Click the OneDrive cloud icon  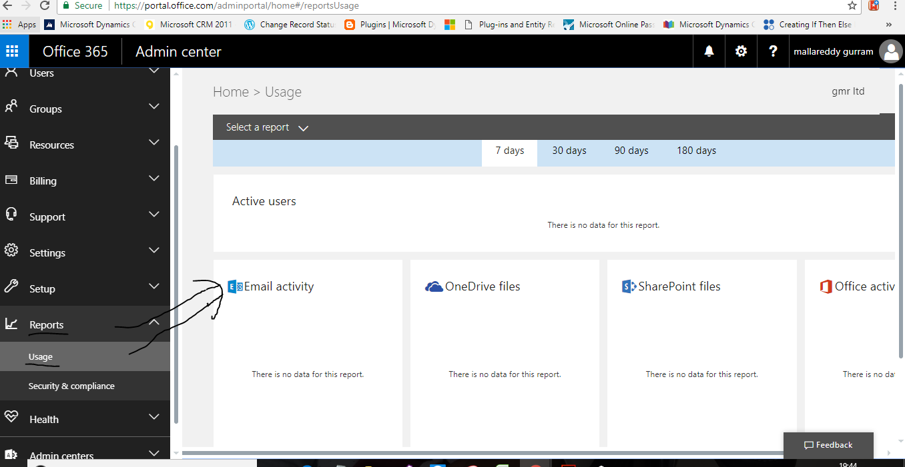click(x=434, y=286)
